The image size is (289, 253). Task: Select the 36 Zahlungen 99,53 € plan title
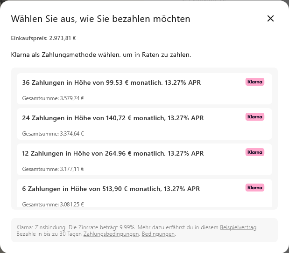tap(112, 83)
